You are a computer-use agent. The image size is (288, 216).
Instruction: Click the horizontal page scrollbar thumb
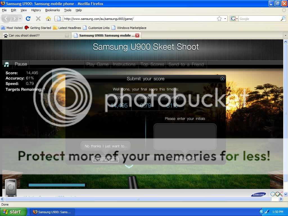tap(138, 199)
